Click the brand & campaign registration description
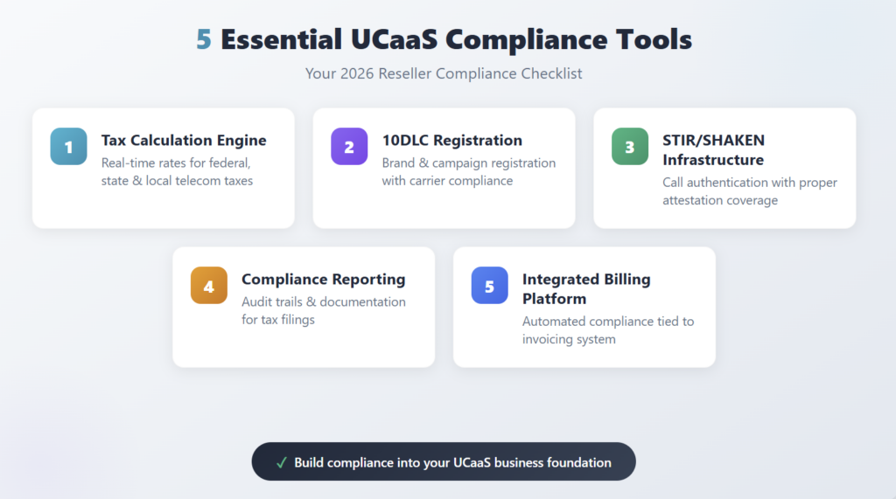Viewport: 896px width, 499px height. point(468,171)
